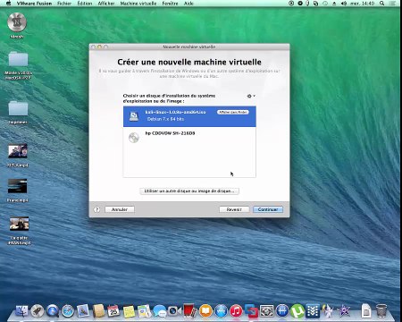
Task: Click the Revenir button
Action: [x=234, y=209]
